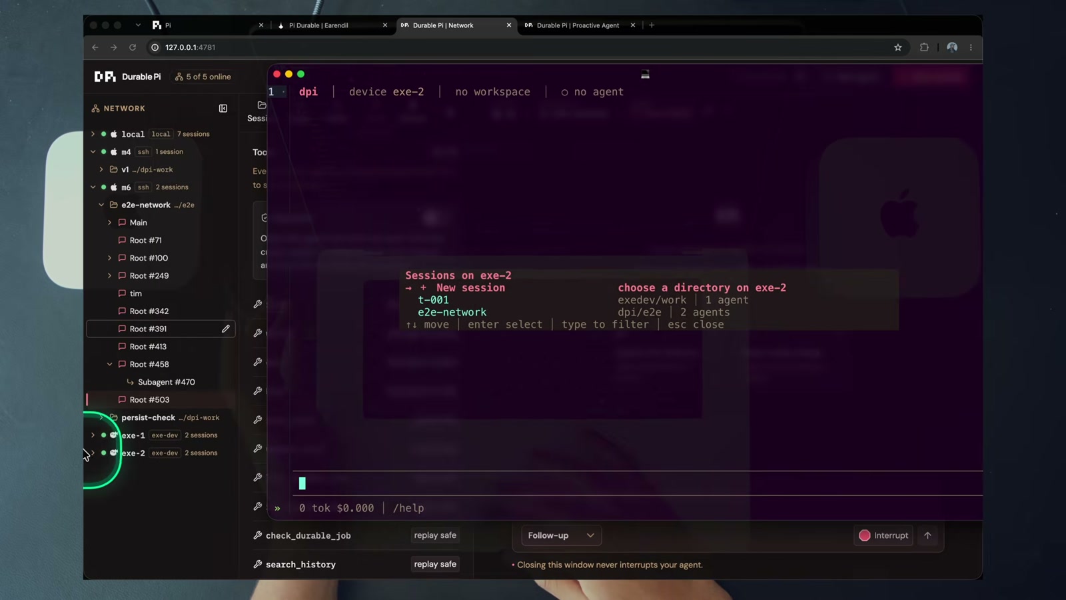Expand the Root #100 session
1066x600 pixels.
click(x=110, y=258)
